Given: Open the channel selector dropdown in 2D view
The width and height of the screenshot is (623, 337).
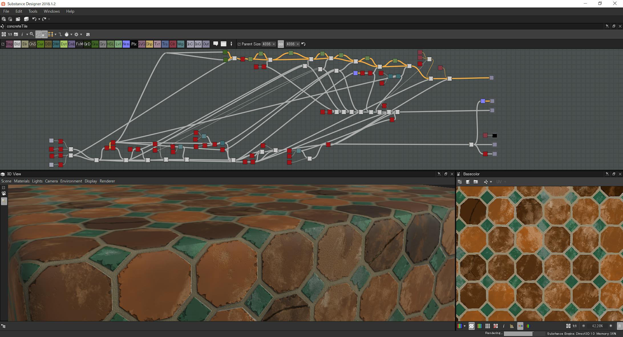Looking at the screenshot, I should (x=464, y=326).
